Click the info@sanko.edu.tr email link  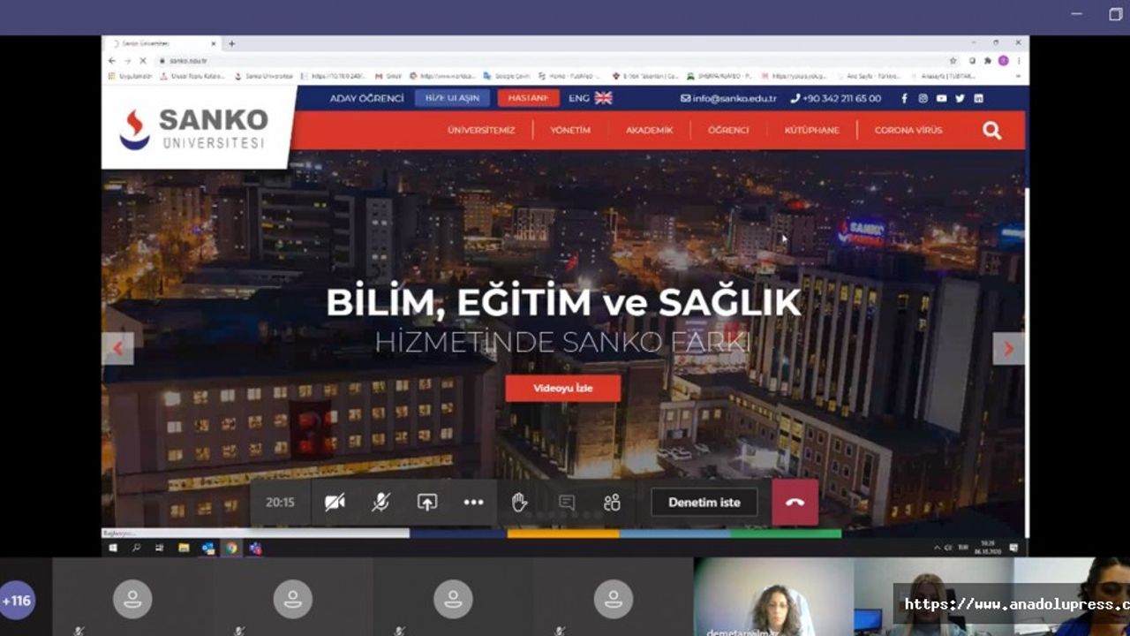728,98
